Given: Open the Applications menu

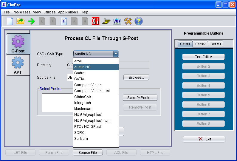Looking at the screenshot, I should click(x=68, y=12).
